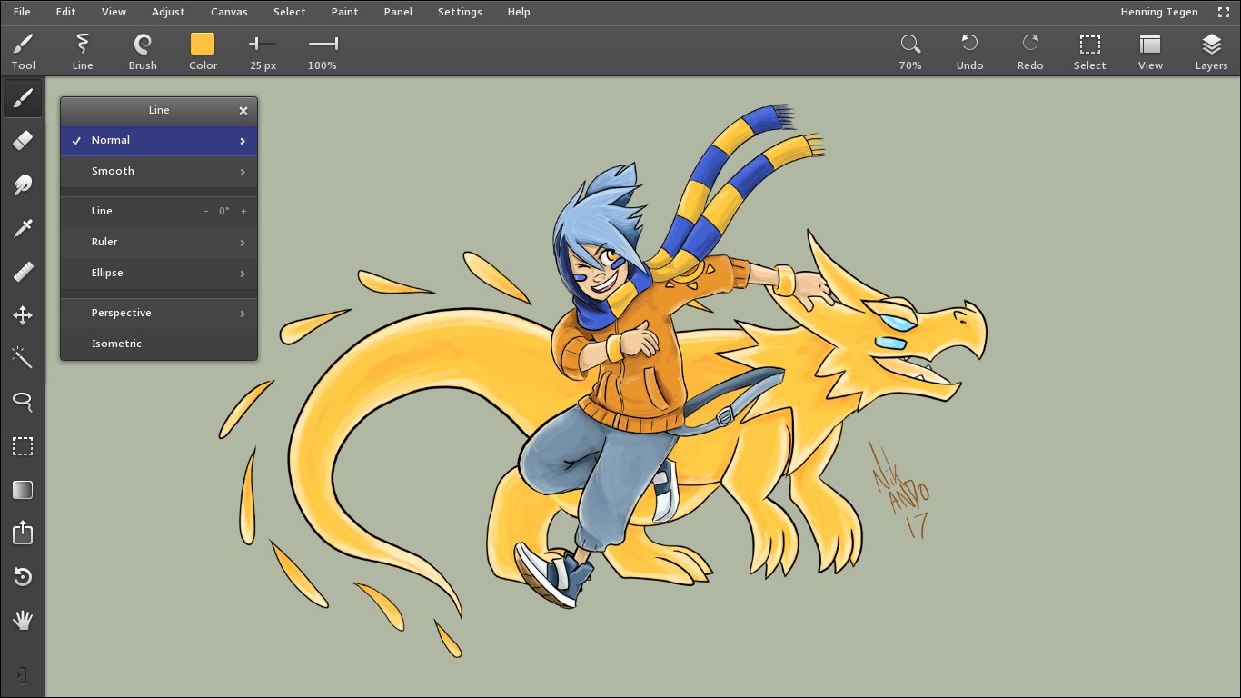This screenshot has height=698, width=1241.
Task: Choose the Magic Wand tool
Action: pos(23,357)
